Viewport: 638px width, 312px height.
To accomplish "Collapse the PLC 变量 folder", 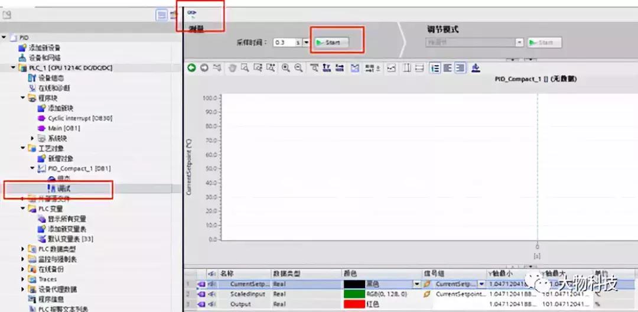I will 23,209.
